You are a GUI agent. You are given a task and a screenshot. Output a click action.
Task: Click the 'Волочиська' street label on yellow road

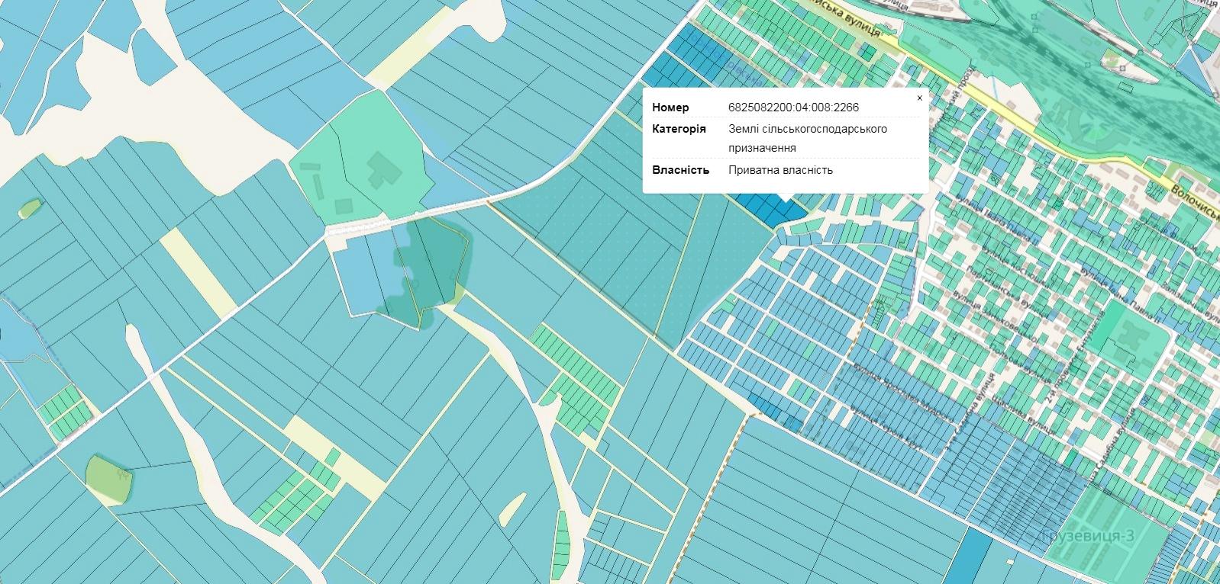pyautogui.click(x=1193, y=197)
